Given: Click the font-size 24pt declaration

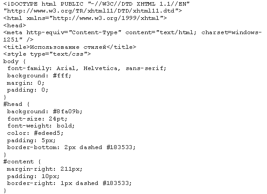Looking at the screenshot, I should click(37, 119).
